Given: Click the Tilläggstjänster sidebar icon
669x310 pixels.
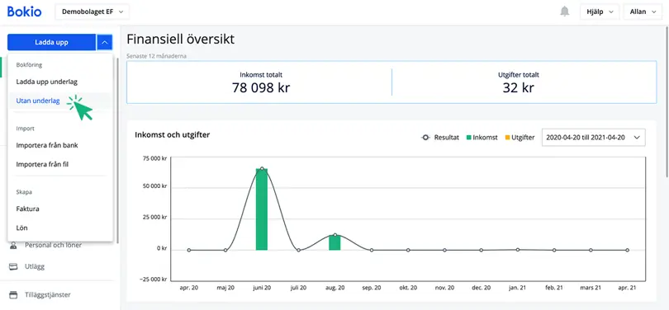Looking at the screenshot, I should [14, 294].
